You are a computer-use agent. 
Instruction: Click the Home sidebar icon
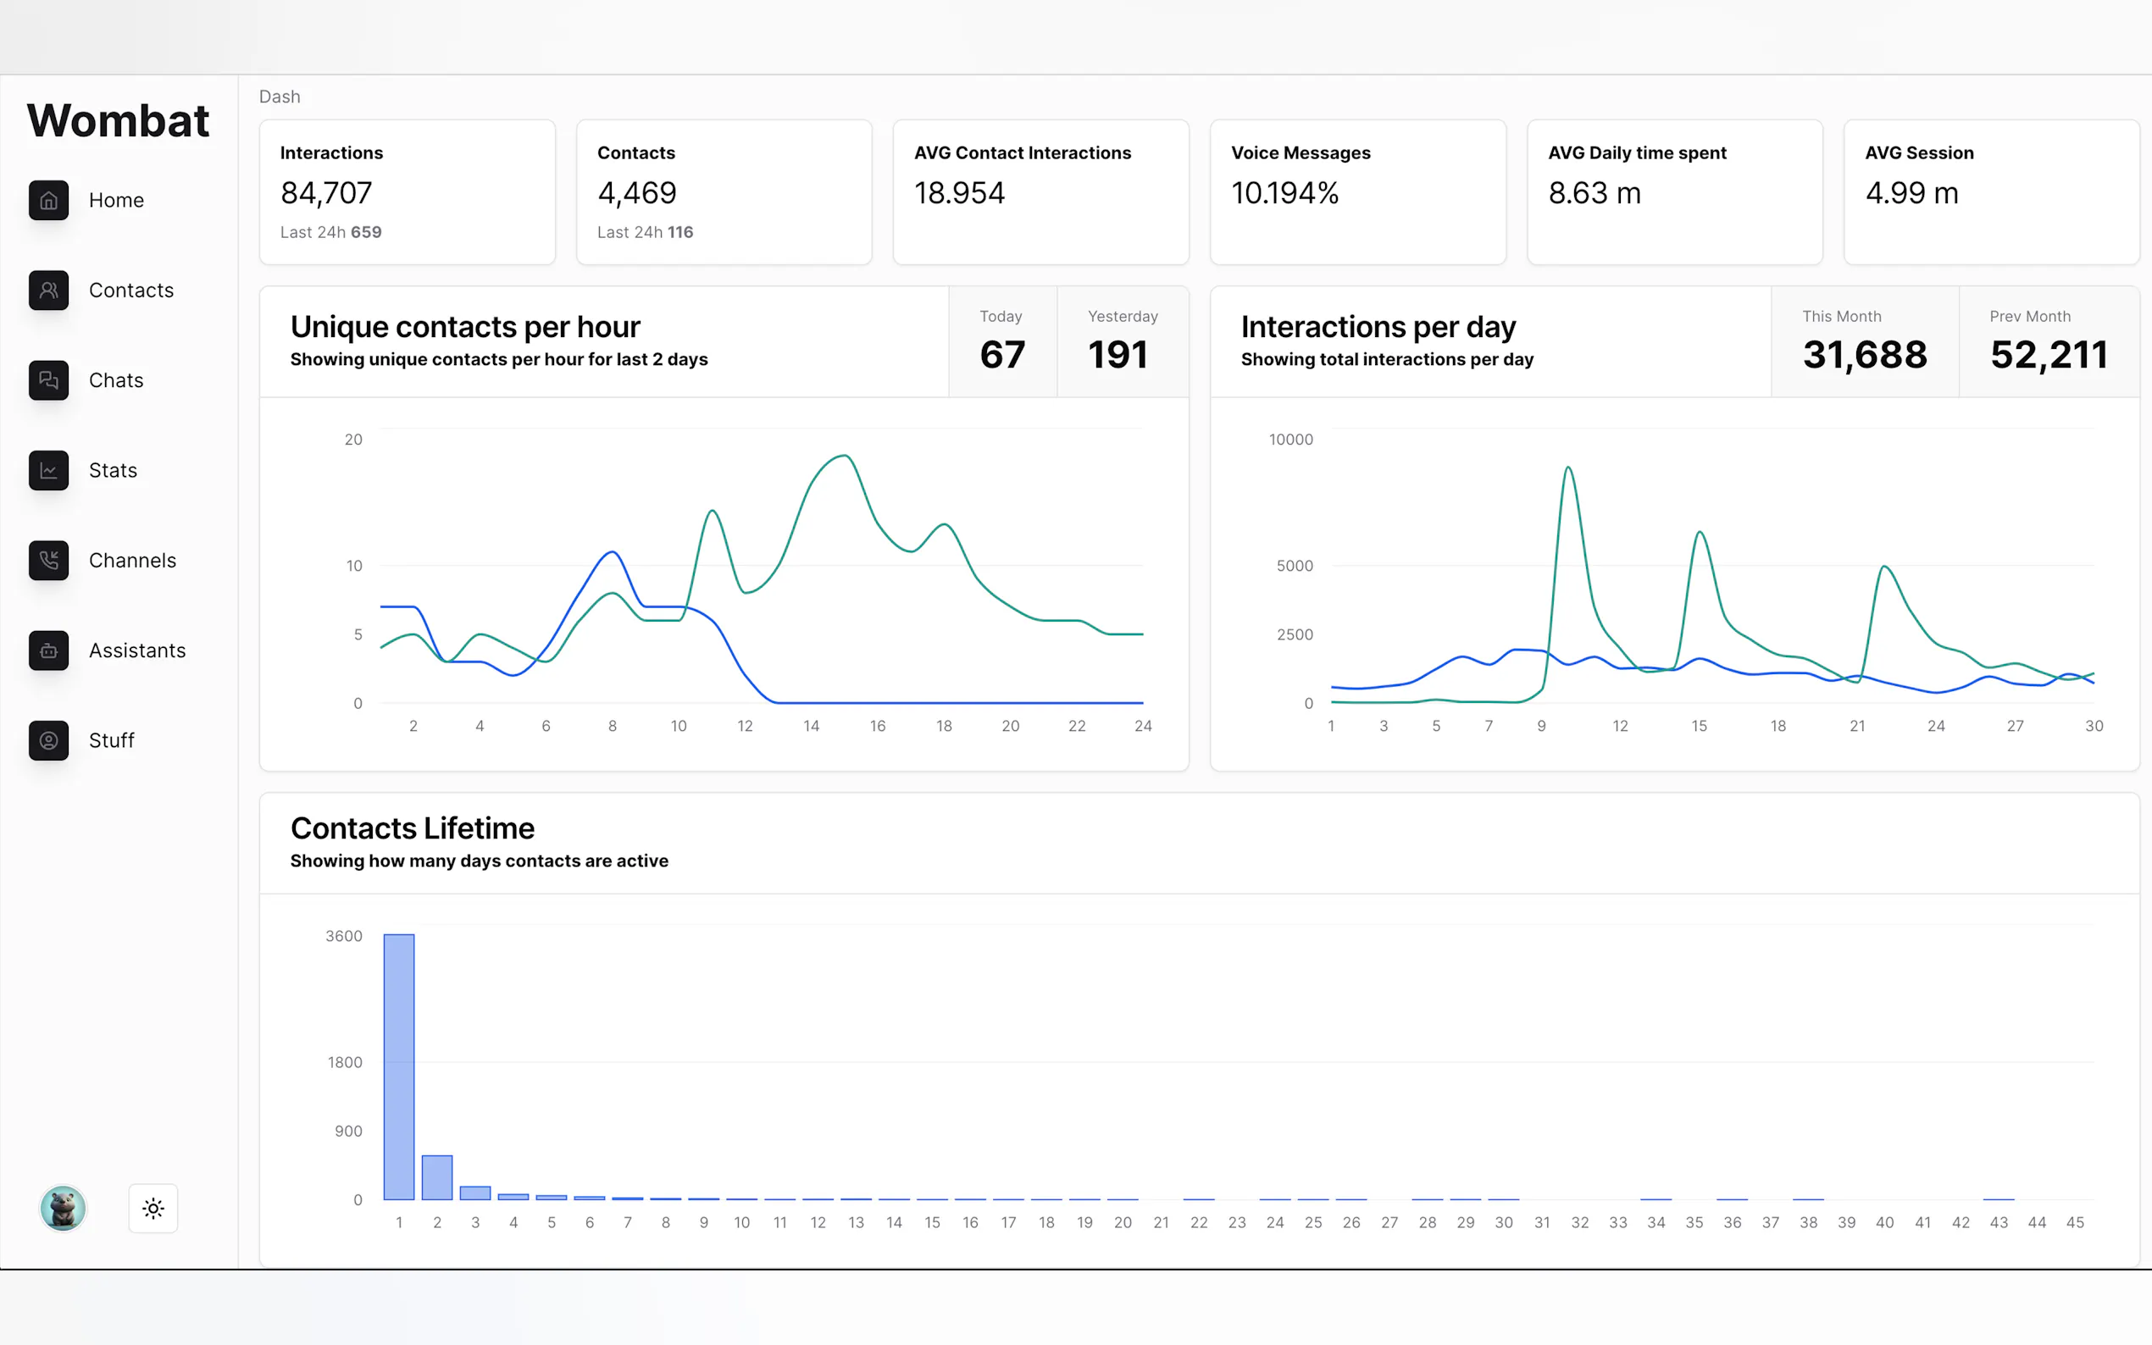(x=48, y=200)
